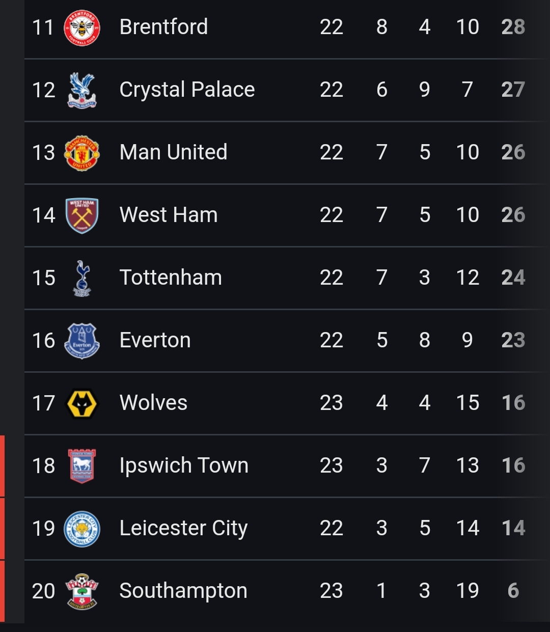
Task: Select the Tottenham team name
Action: [x=171, y=278]
